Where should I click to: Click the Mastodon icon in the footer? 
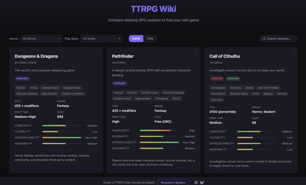pyautogui.click(x=196, y=182)
